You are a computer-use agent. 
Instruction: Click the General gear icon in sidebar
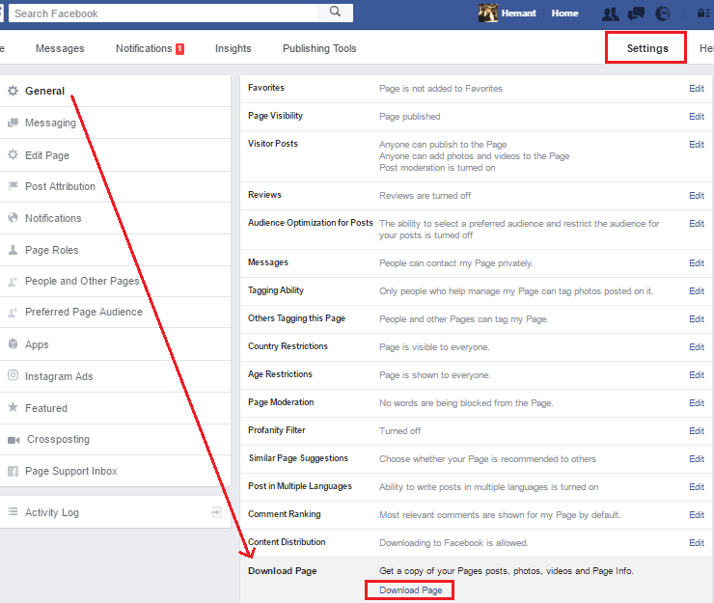tap(14, 91)
